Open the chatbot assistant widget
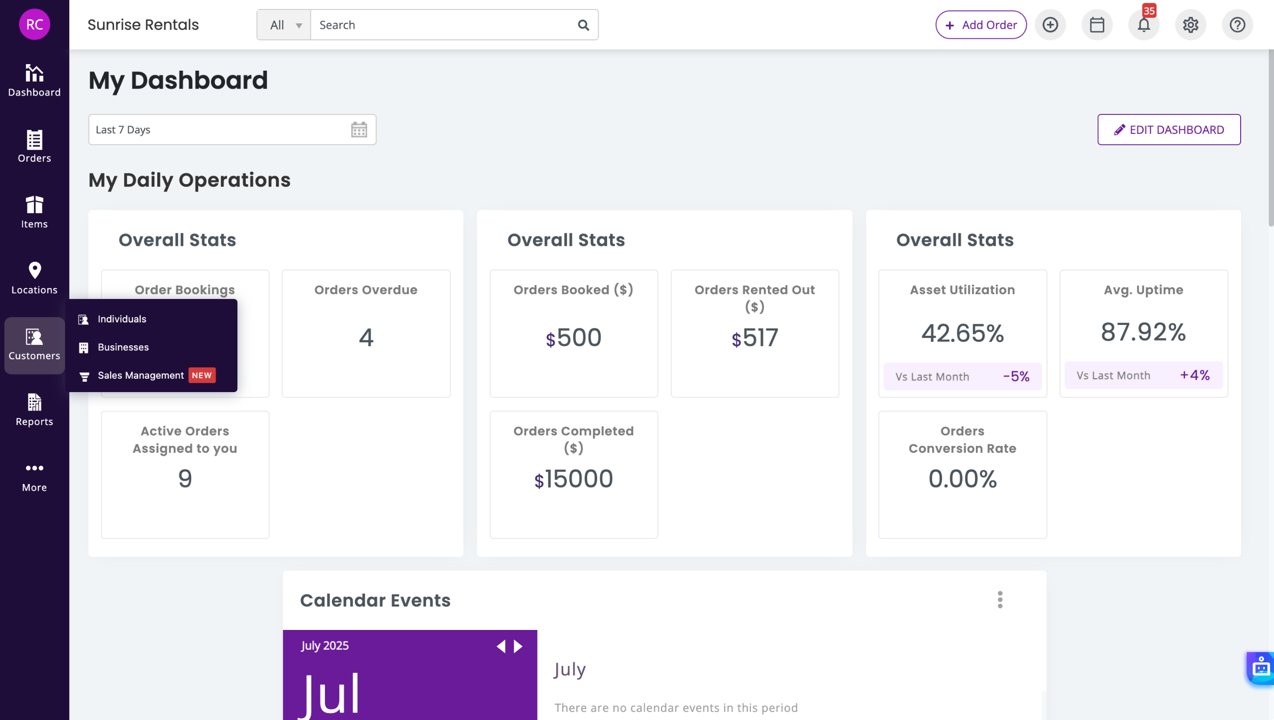Viewport: 1274px width, 720px height. [1261, 668]
